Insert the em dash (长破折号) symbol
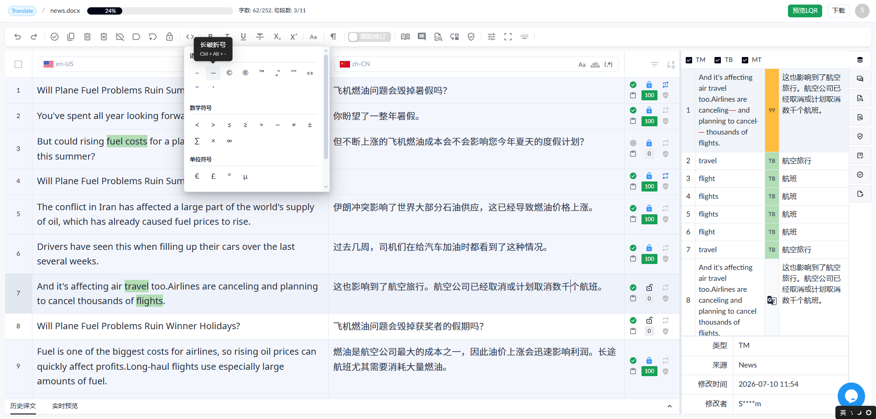The height and width of the screenshot is (419, 876). [213, 73]
